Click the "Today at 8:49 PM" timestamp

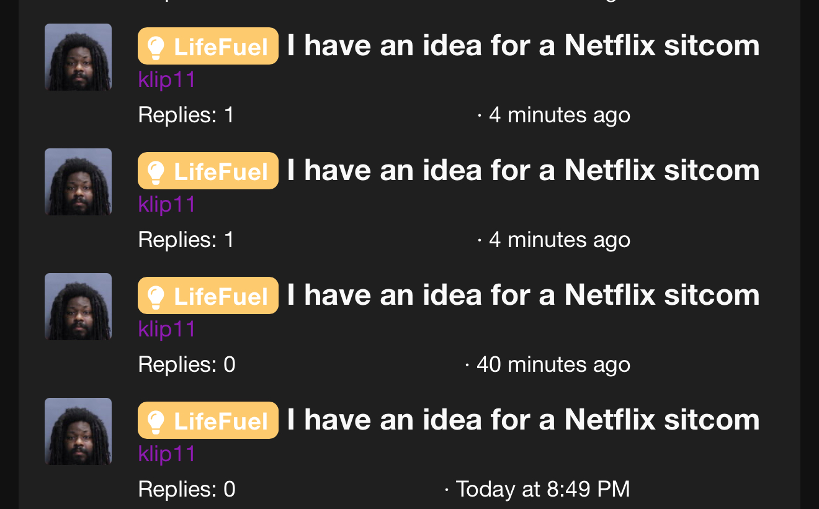click(x=542, y=489)
